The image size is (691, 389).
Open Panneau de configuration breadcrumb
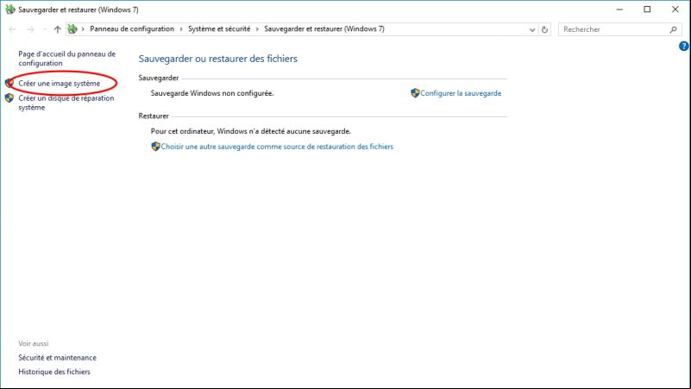132,28
